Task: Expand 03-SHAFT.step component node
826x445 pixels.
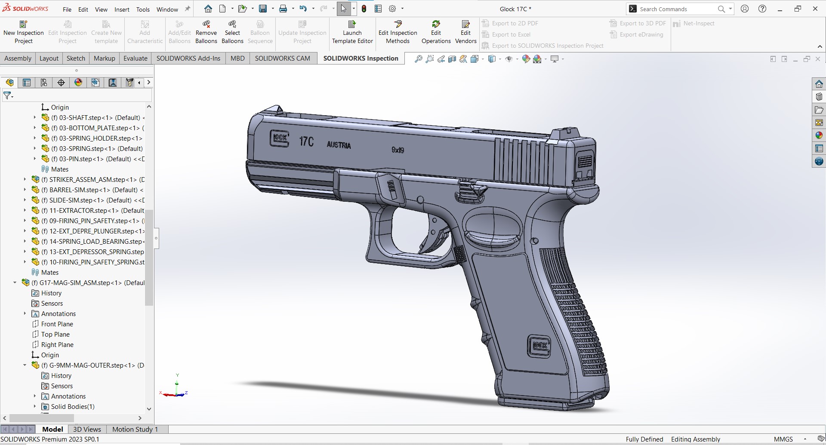Action: coord(35,117)
